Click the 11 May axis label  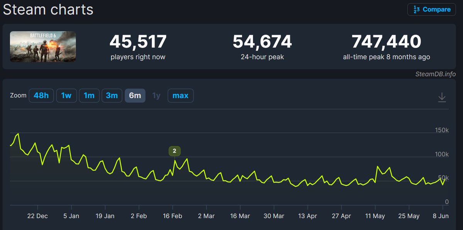tap(375, 216)
